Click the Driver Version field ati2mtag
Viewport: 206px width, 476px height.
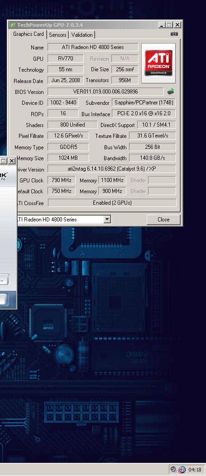pyautogui.click(x=112, y=169)
